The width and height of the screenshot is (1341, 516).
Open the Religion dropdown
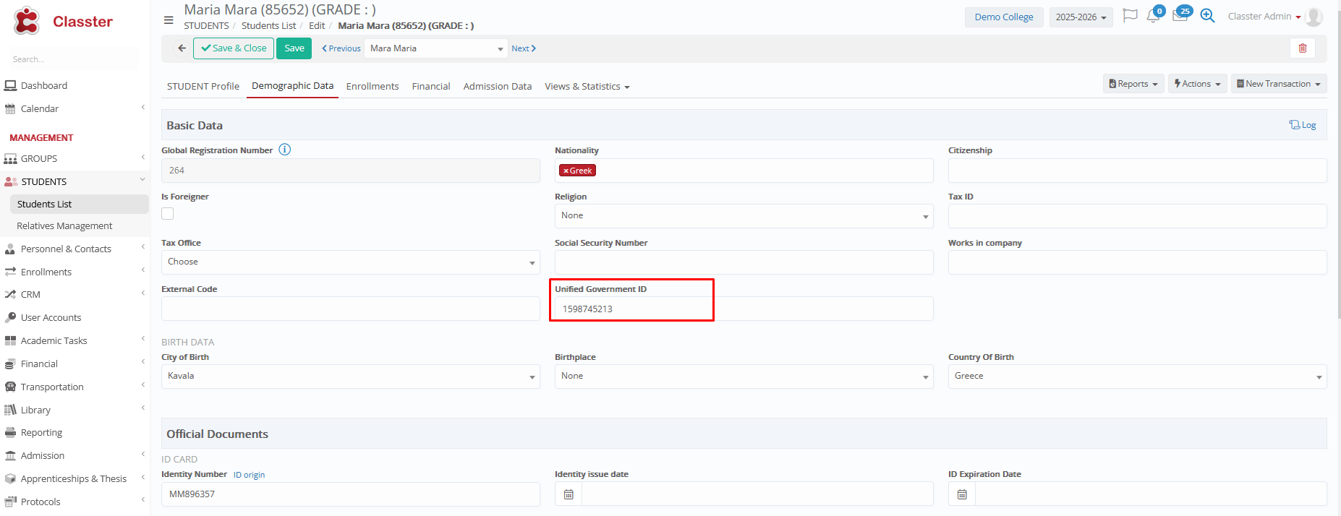[x=744, y=216]
